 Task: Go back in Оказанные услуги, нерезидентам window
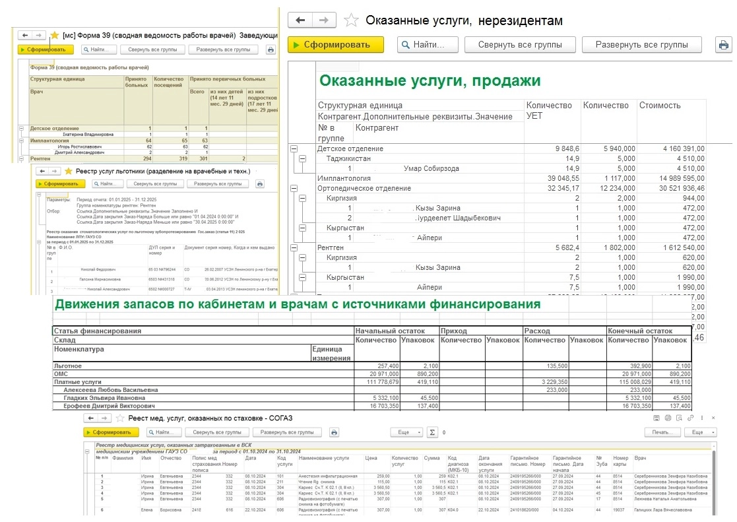coord(301,20)
